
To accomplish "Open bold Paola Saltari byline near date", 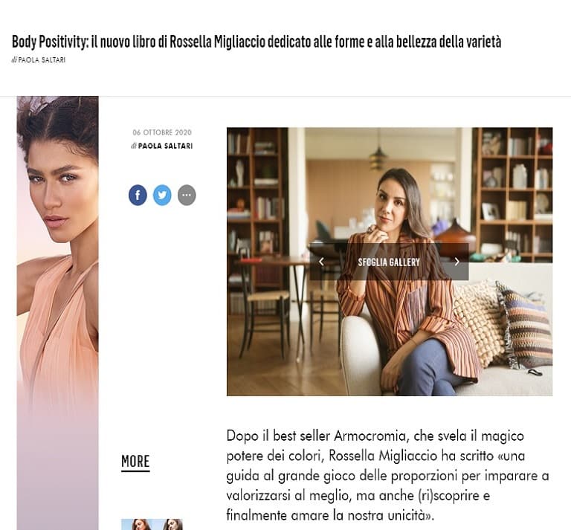I will (x=165, y=146).
